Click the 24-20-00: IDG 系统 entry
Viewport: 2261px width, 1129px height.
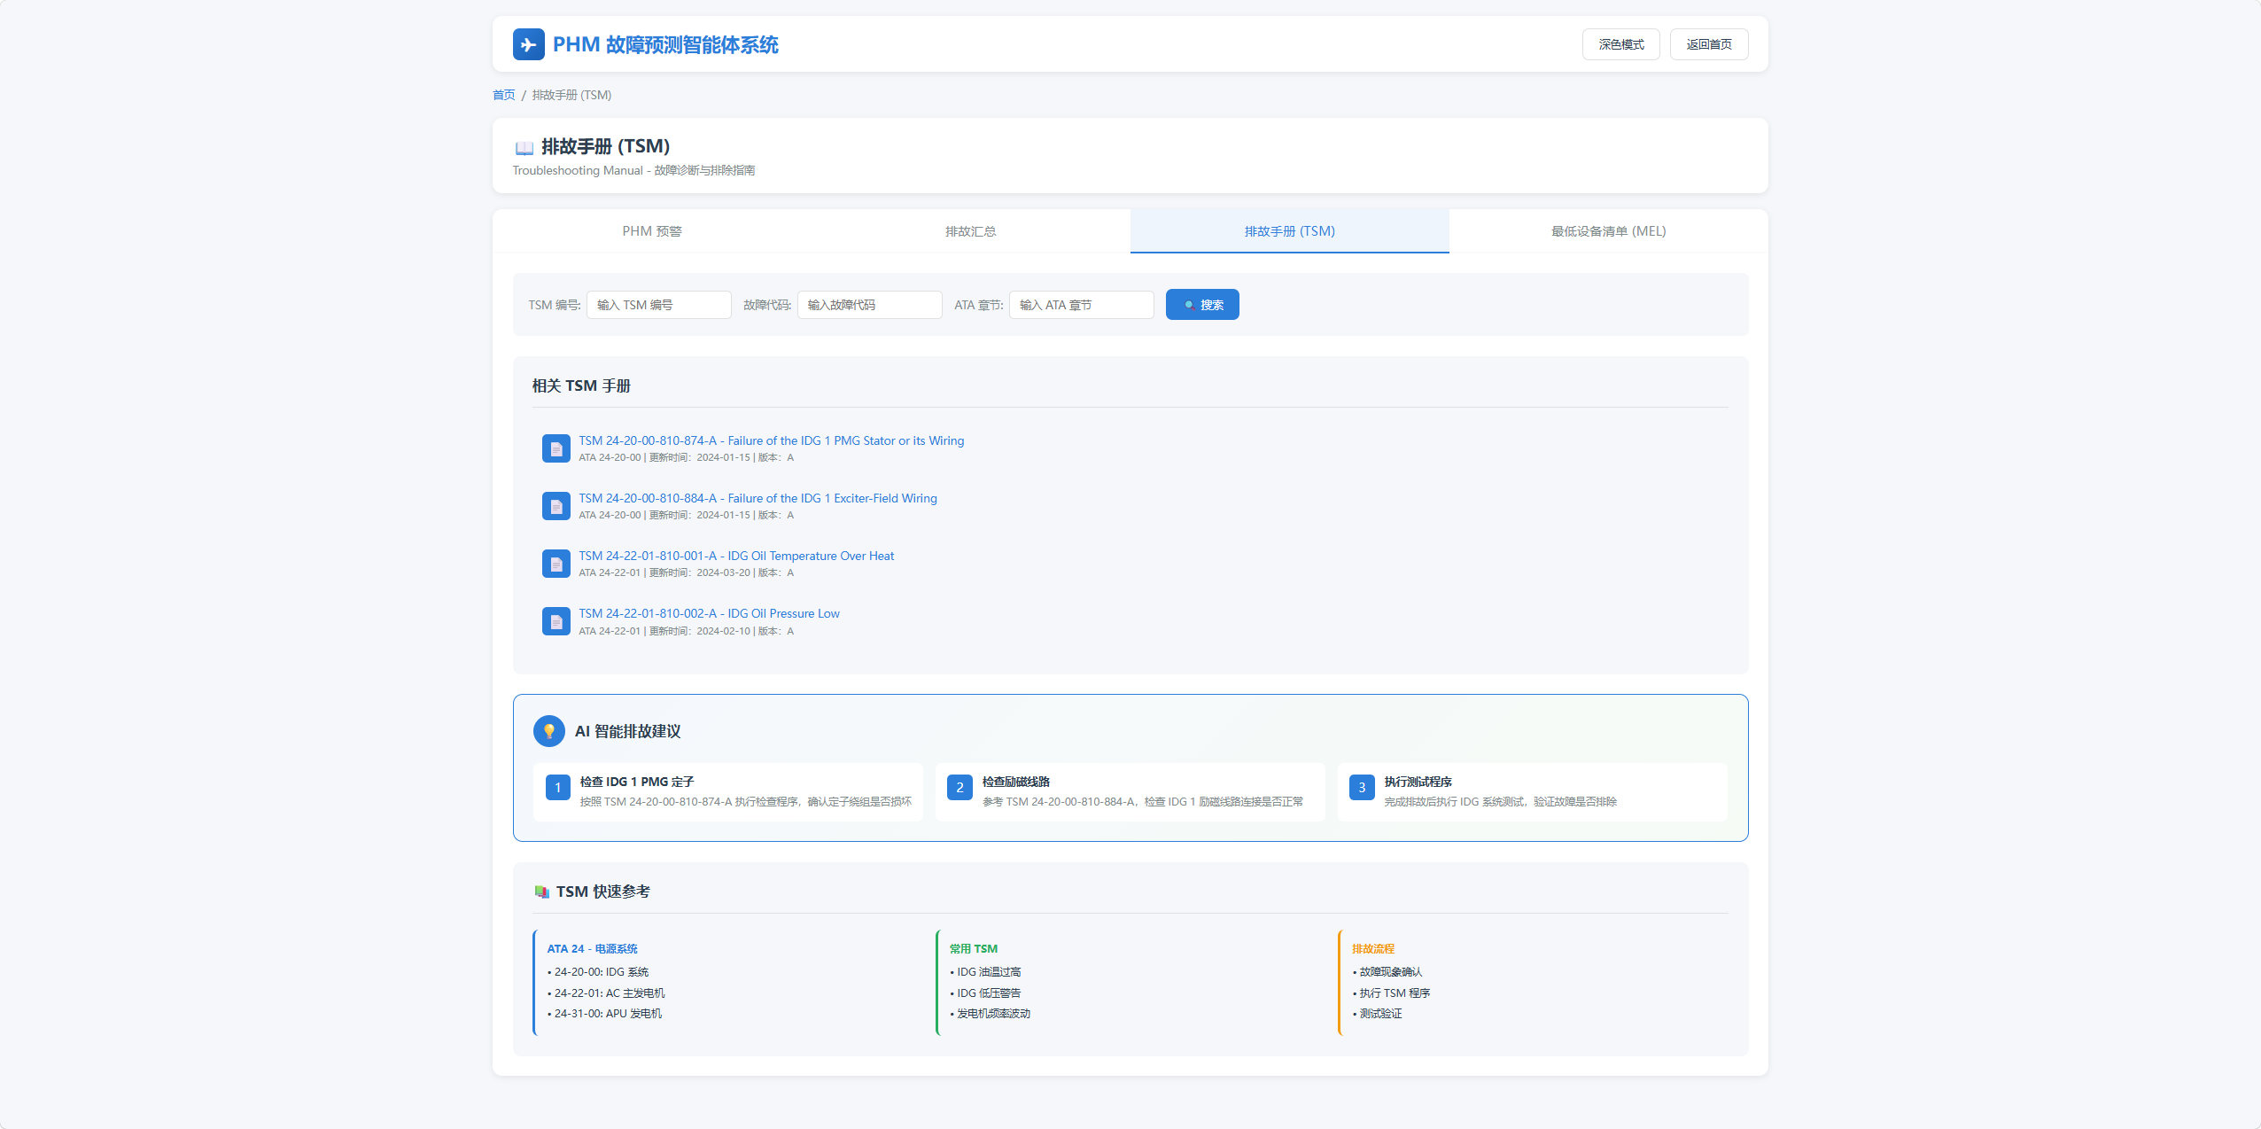pos(599,972)
